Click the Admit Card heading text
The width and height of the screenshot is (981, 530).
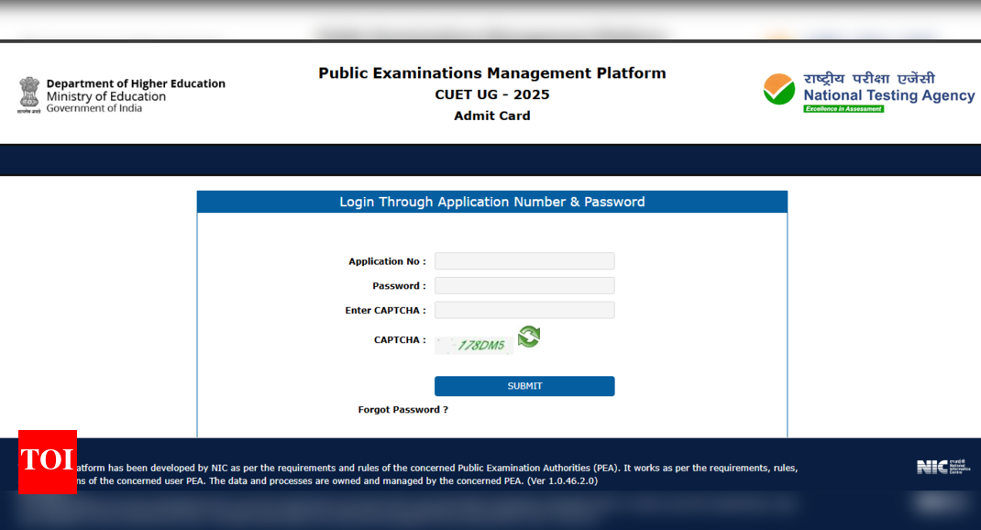[x=492, y=116]
